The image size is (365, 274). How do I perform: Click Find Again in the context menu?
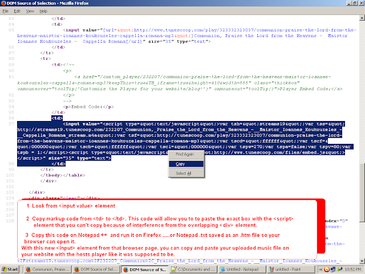click(x=186, y=154)
